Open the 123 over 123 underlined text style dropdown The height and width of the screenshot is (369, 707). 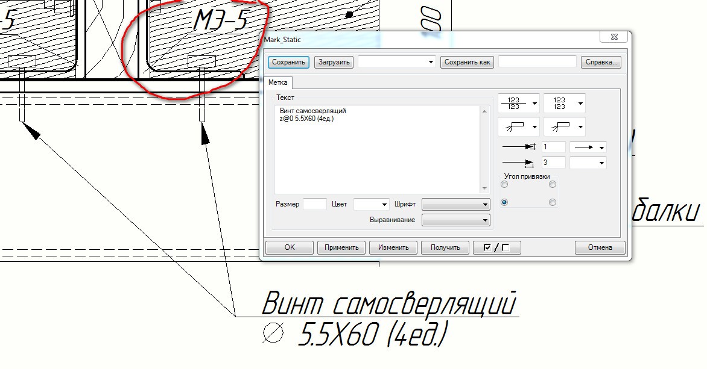click(519, 104)
